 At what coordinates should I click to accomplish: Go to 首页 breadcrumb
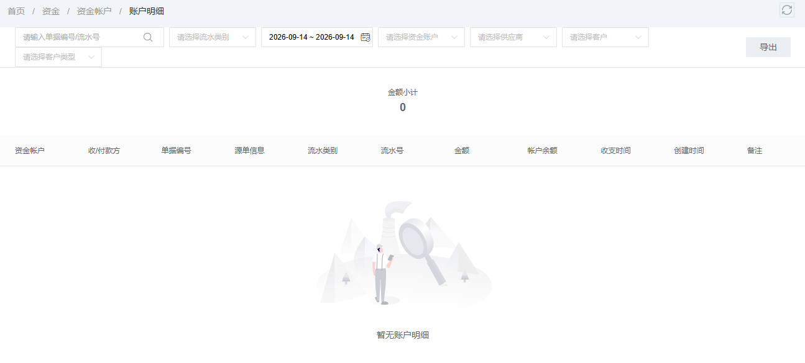coord(16,11)
